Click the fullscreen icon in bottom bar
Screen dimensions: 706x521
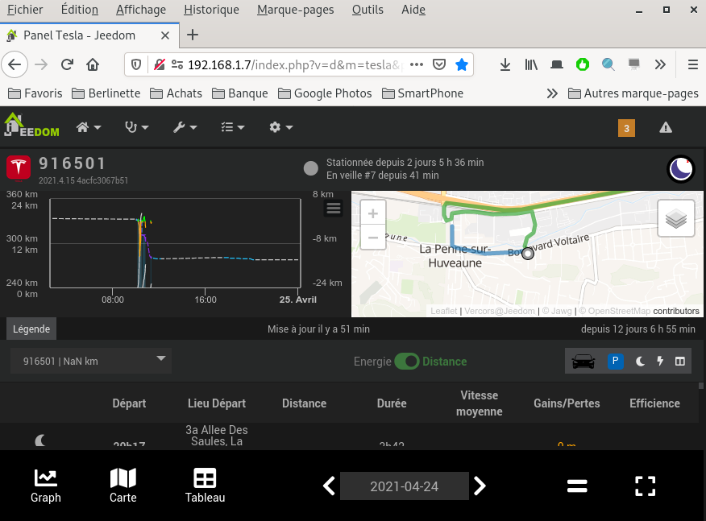(x=645, y=486)
